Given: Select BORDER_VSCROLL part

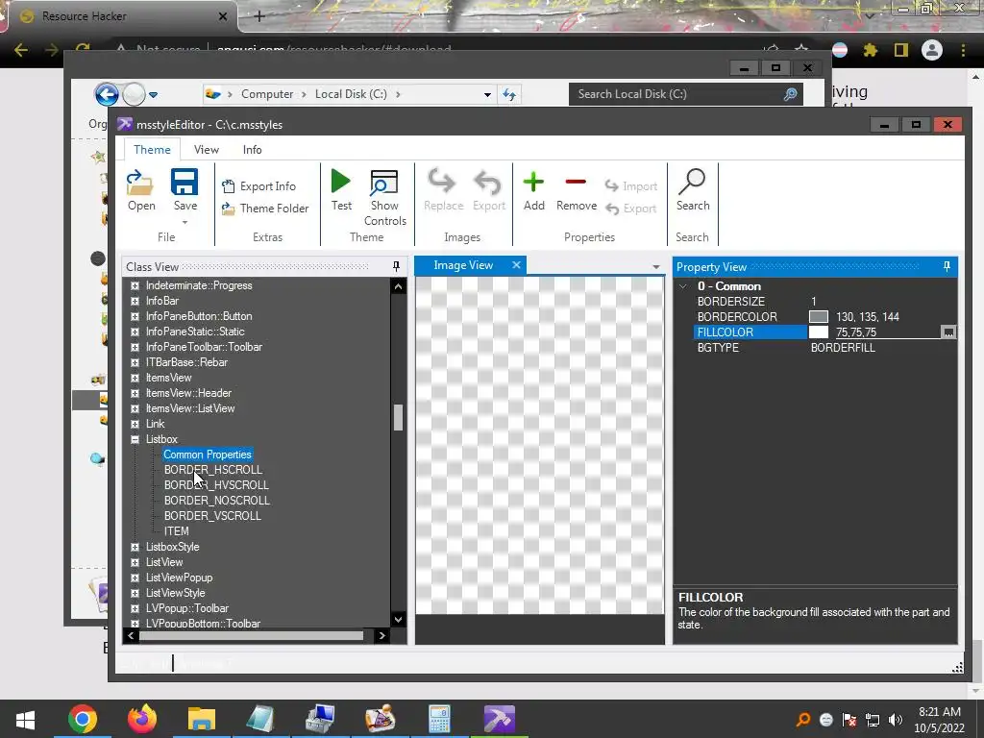Looking at the screenshot, I should click(x=212, y=516).
